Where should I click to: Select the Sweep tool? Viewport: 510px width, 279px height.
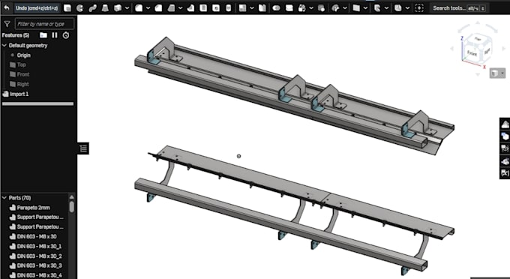(93, 8)
